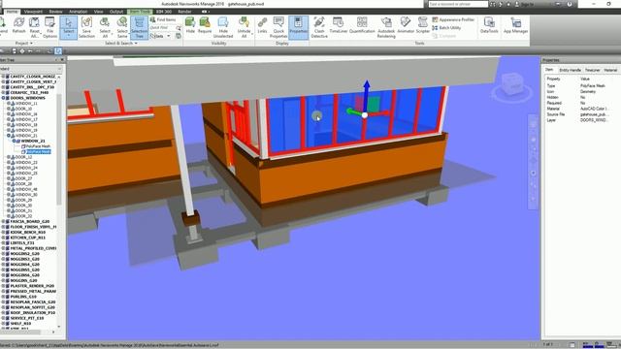This screenshot has width=621, height=349.
Task: Click the Save Selection icon
Action: pos(86,27)
